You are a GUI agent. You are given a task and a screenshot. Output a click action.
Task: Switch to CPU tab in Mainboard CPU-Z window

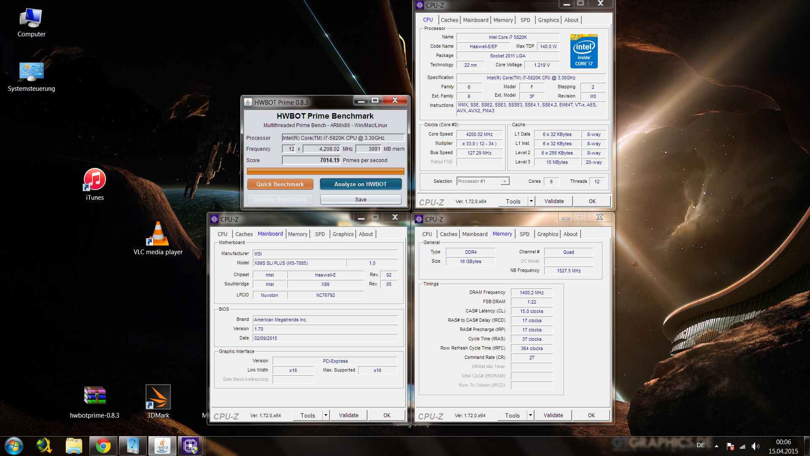coord(222,234)
